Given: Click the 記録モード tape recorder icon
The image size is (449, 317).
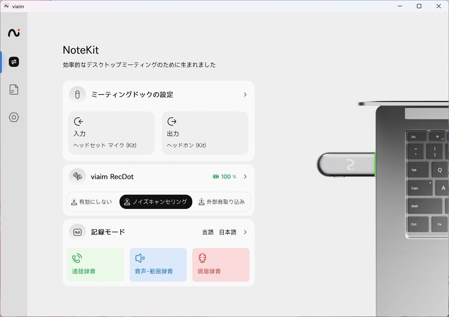Looking at the screenshot, I should pyautogui.click(x=77, y=232).
